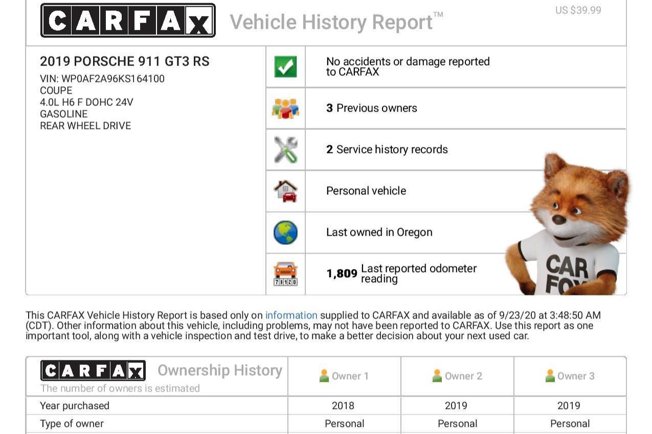
Task: Click the '2019' year under Owner 3
Action: (x=569, y=406)
